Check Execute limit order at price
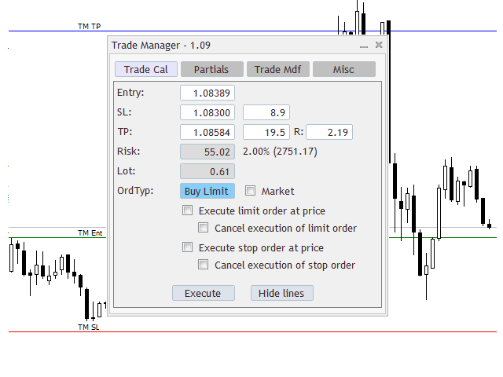Viewport: 503px width, 377px height. [x=187, y=210]
